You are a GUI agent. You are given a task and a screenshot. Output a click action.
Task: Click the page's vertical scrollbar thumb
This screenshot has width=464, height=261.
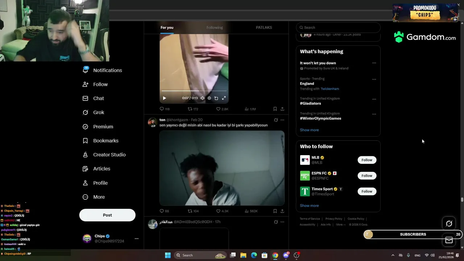[x=462, y=200]
